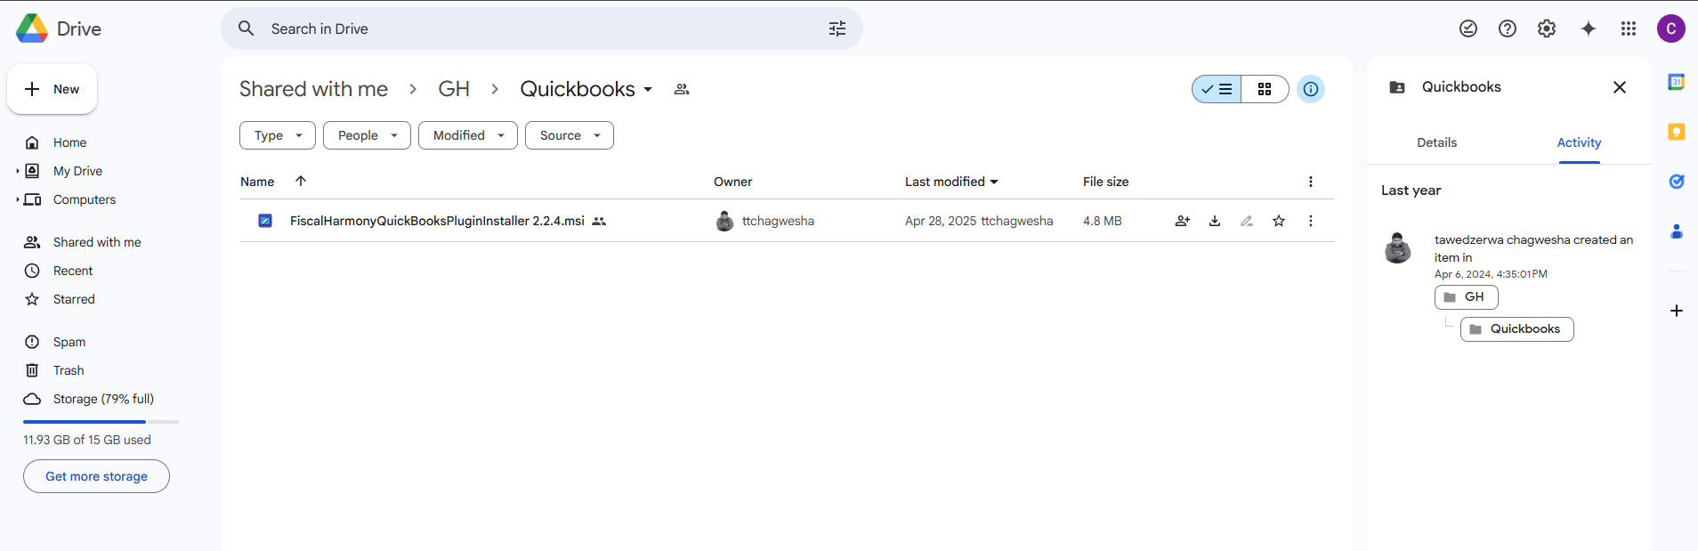This screenshot has width=1698, height=551.
Task: Toggle the info details panel button
Action: point(1311,89)
